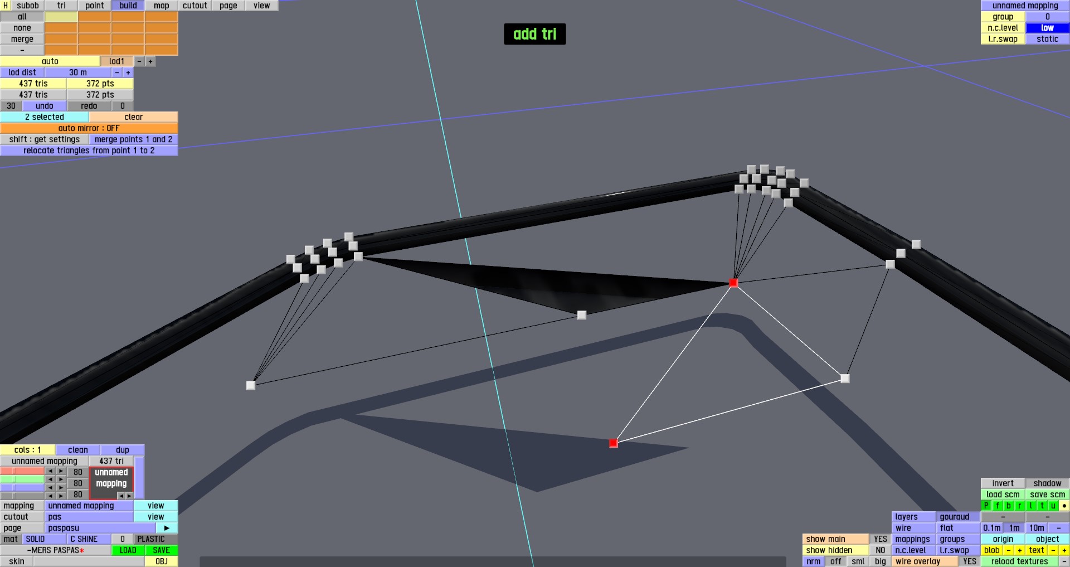The height and width of the screenshot is (567, 1070).
Task: Select the big point size option
Action: coord(880,561)
